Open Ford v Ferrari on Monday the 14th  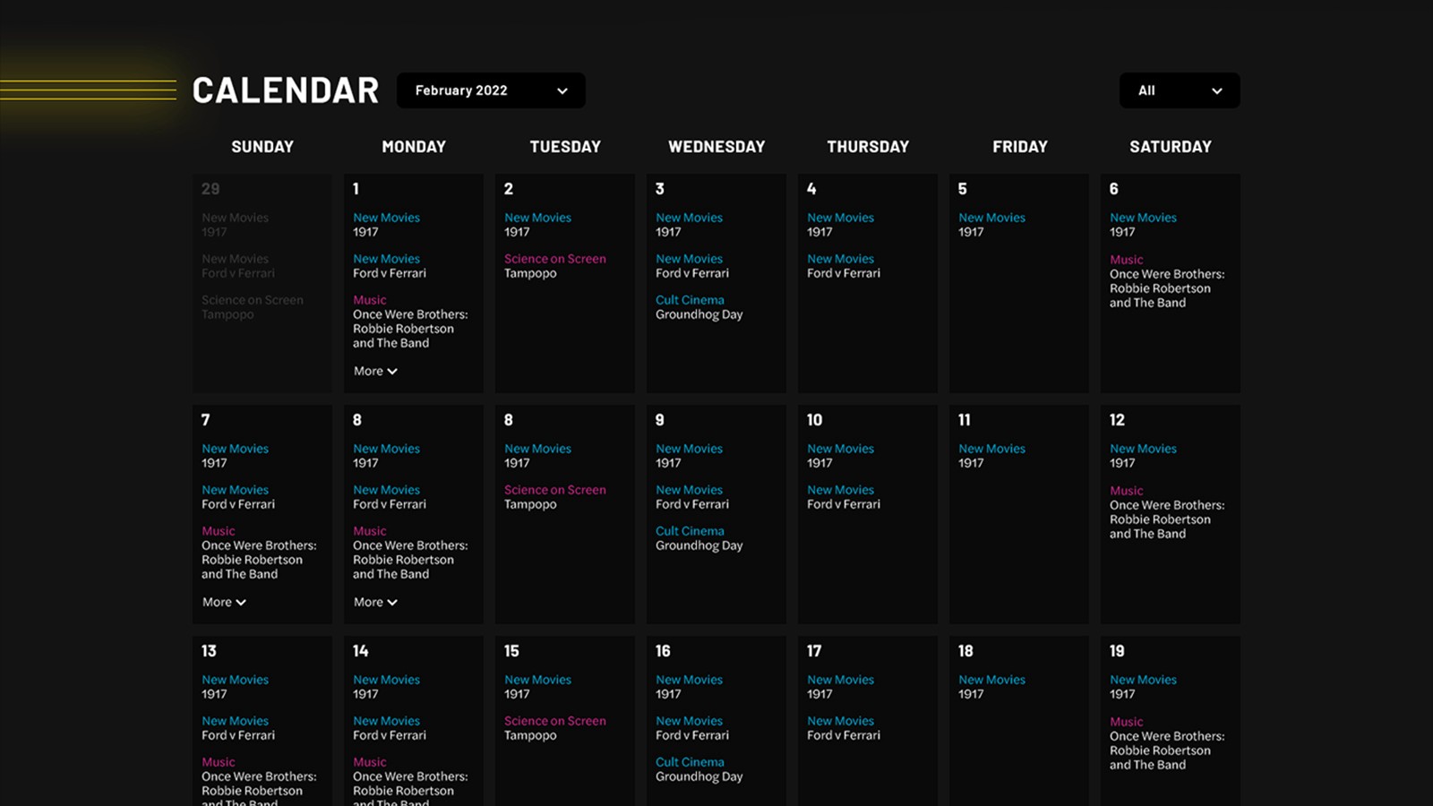click(390, 735)
